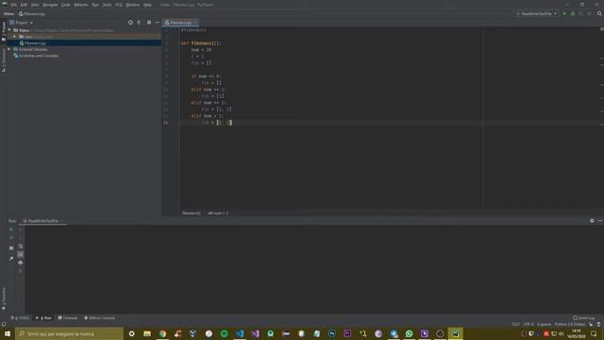Expand External Libraries node
604x340 pixels.
click(9, 49)
